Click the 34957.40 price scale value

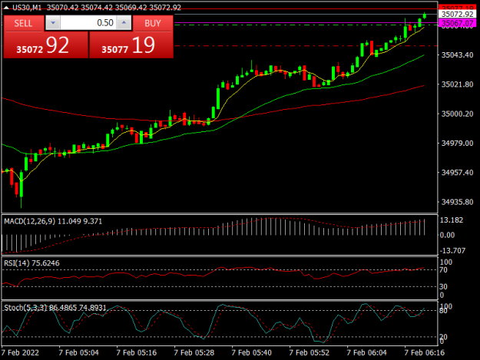[x=457, y=173]
